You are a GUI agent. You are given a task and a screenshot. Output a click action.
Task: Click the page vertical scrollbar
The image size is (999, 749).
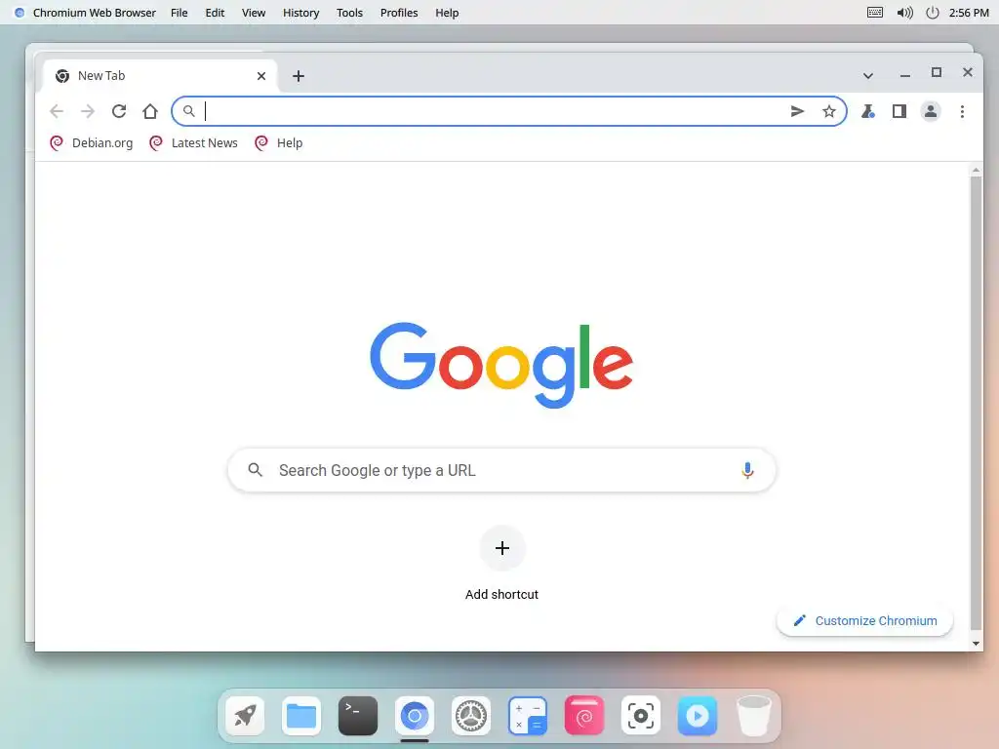[x=976, y=403]
